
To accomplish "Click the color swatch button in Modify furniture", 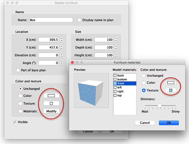I will (x=51, y=96).
